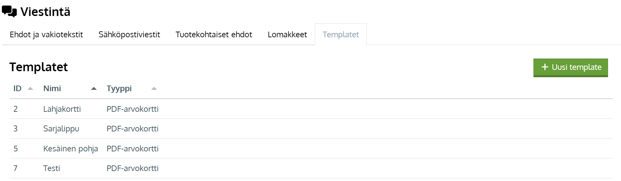Open the Ehdot ja vakiotekstit tab

pos(46,35)
